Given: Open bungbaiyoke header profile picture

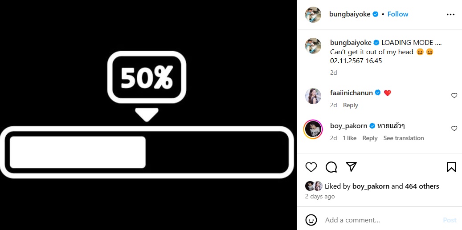Looking at the screenshot, I should pyautogui.click(x=313, y=14).
